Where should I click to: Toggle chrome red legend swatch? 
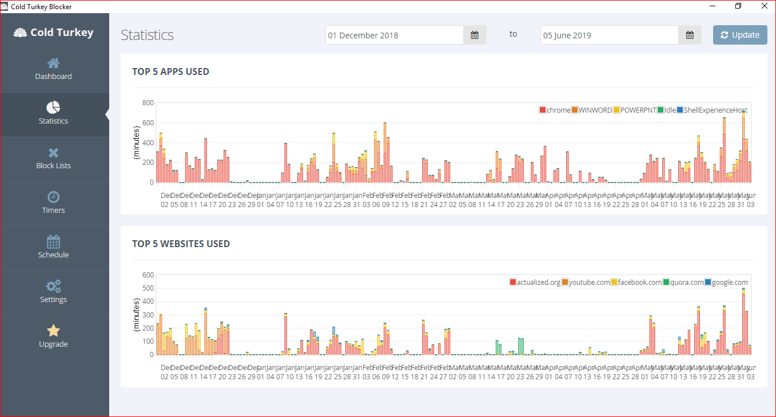coord(543,110)
